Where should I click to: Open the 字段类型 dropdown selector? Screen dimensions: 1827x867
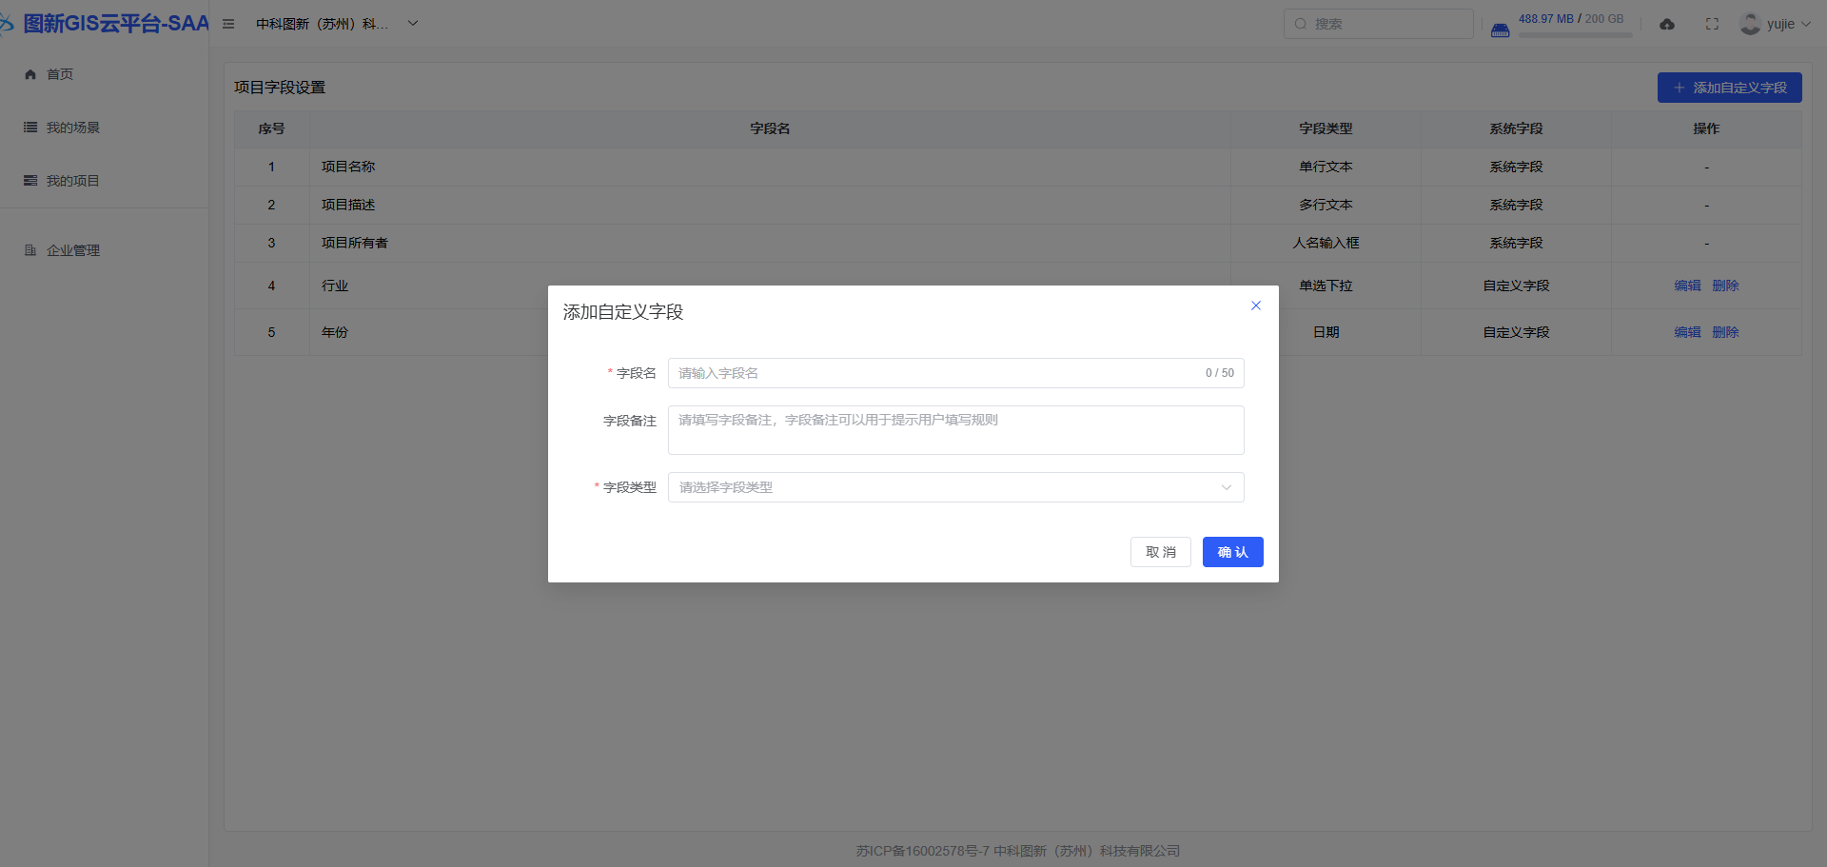pyautogui.click(x=955, y=487)
